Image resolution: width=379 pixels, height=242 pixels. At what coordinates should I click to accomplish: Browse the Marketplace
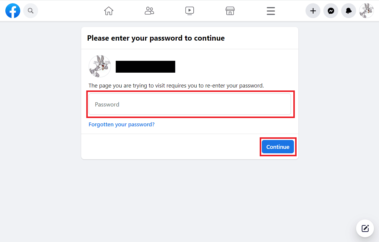[x=230, y=11]
